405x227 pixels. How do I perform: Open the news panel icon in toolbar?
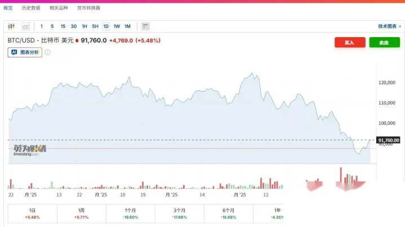point(145,26)
